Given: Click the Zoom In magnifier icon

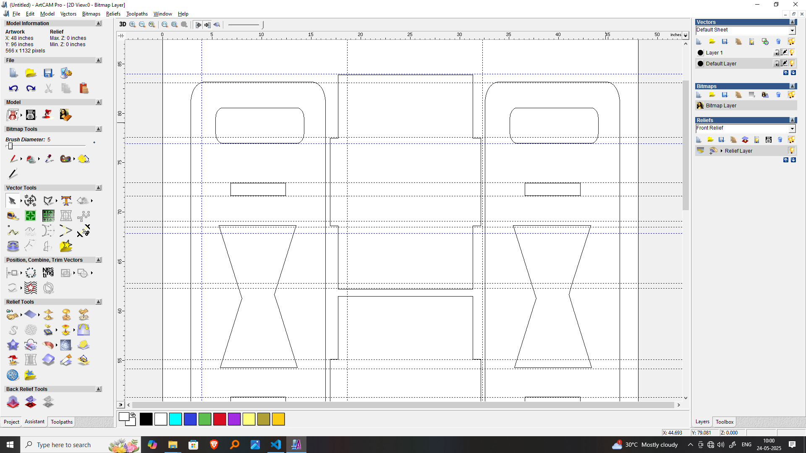Looking at the screenshot, I should 133,25.
